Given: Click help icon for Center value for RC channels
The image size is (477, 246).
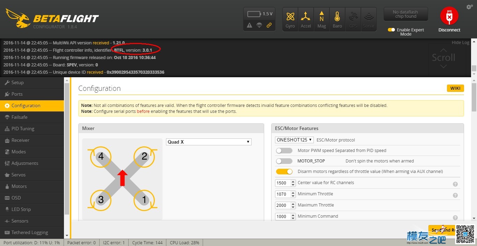Looking at the screenshot, I should coord(455,184).
